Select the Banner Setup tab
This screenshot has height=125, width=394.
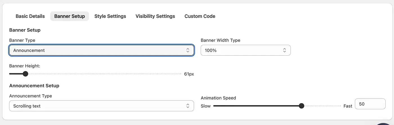pos(70,16)
